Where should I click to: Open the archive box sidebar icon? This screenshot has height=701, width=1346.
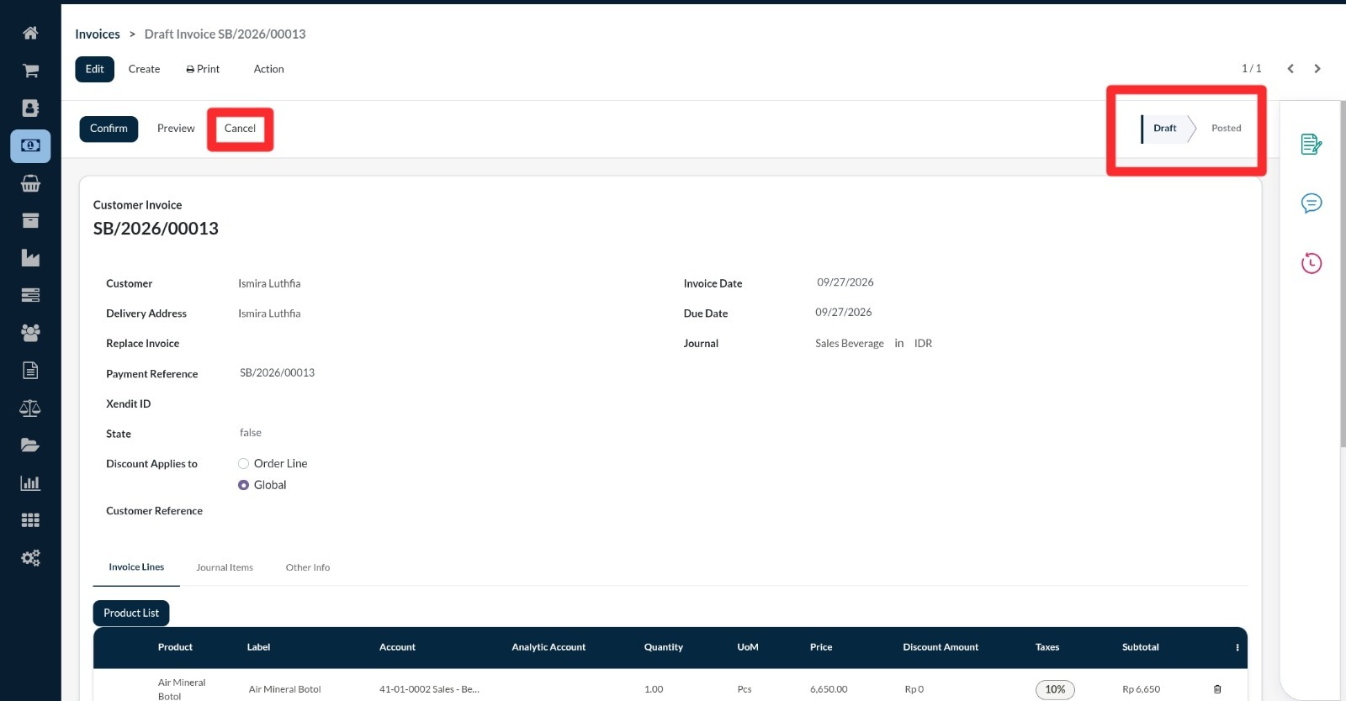(x=30, y=220)
